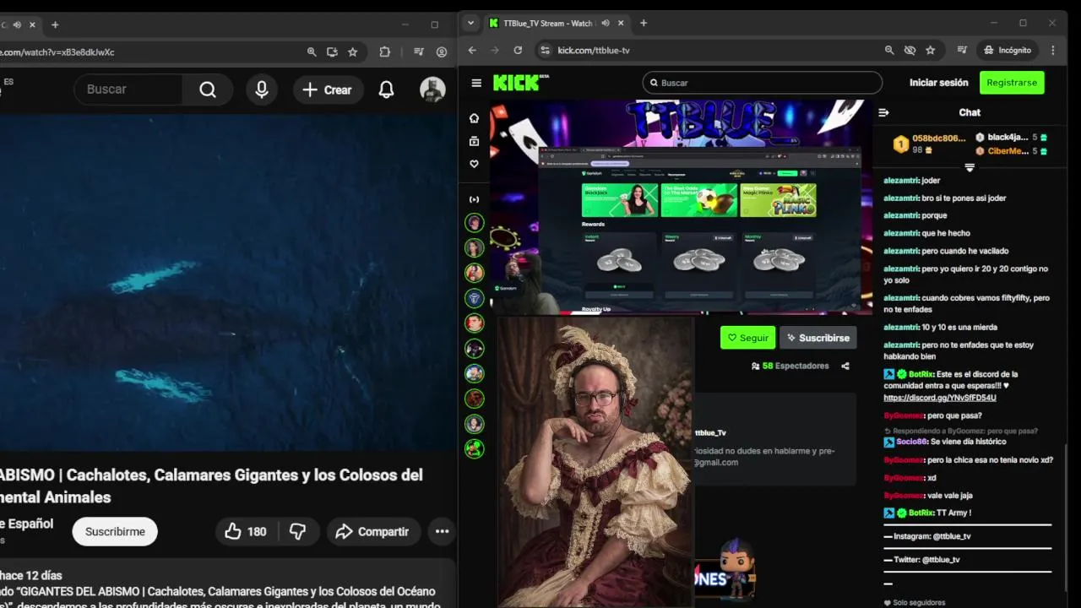Click YouTube voice search microphone
Viewport: 1081px width, 608px height.
[262, 90]
